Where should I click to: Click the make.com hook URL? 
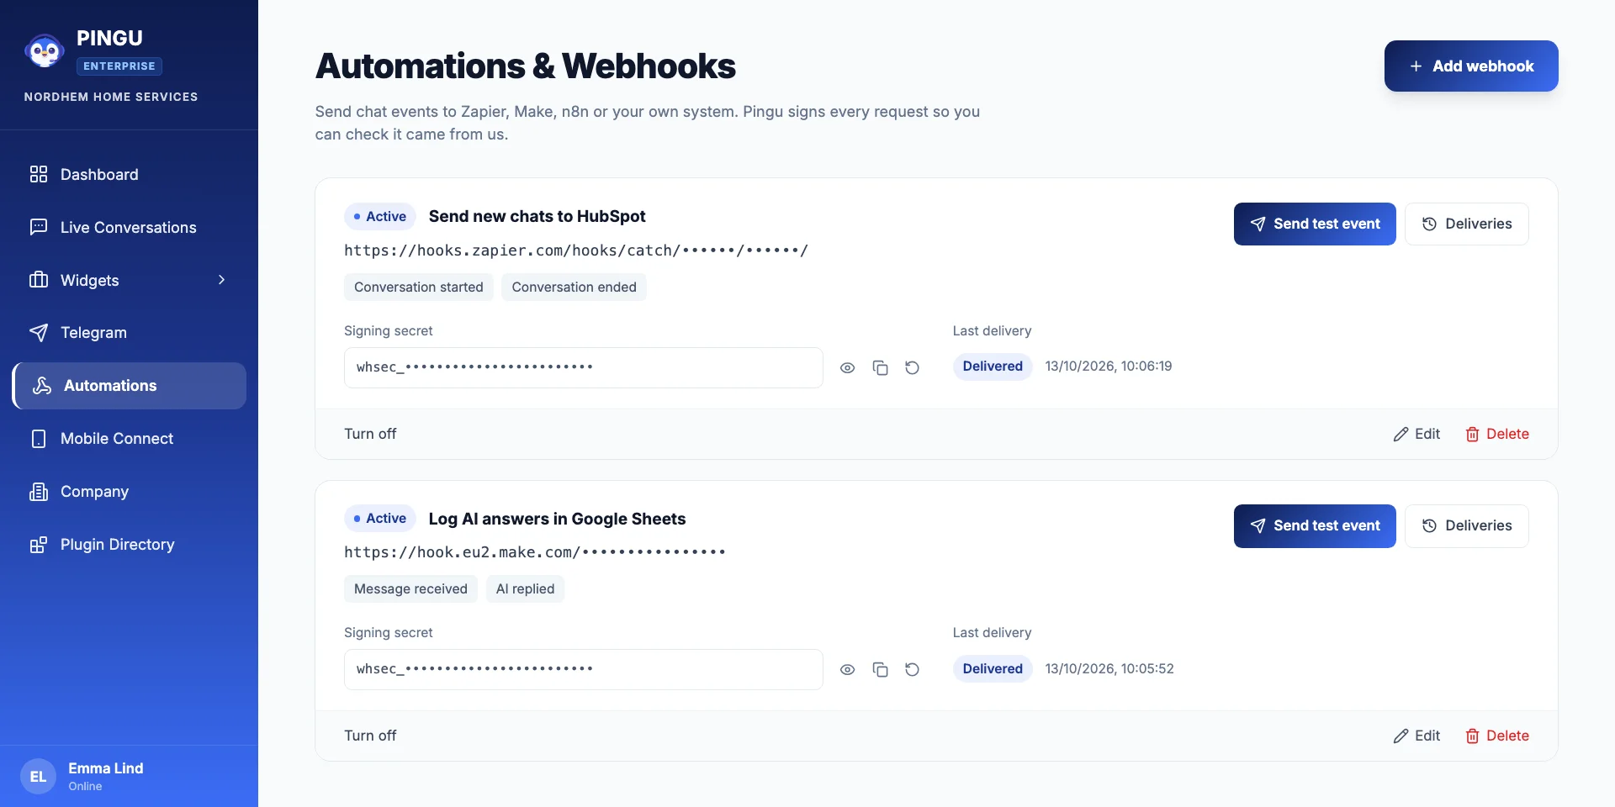tap(535, 552)
